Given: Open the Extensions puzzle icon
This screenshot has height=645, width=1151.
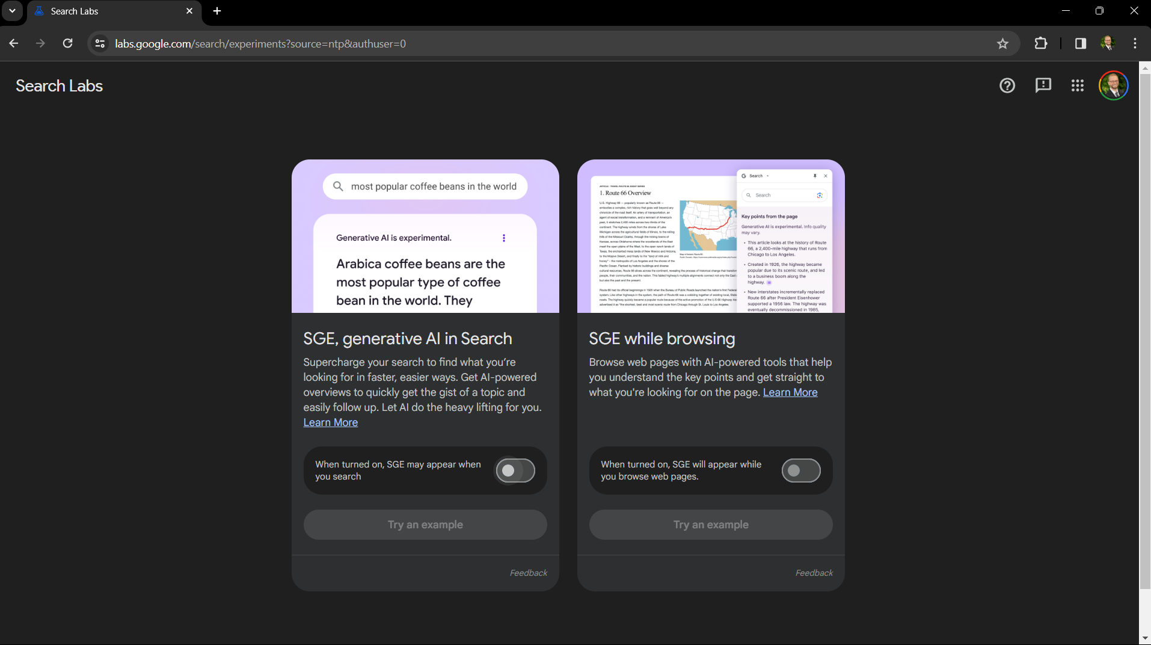Looking at the screenshot, I should (1041, 43).
